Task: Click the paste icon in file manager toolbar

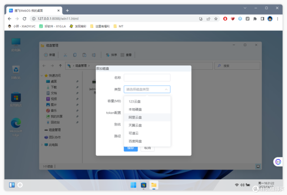Action: (x=84, y=55)
